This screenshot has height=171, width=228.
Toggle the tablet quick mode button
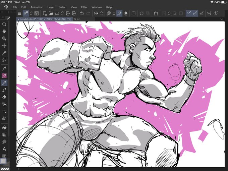point(26,13)
